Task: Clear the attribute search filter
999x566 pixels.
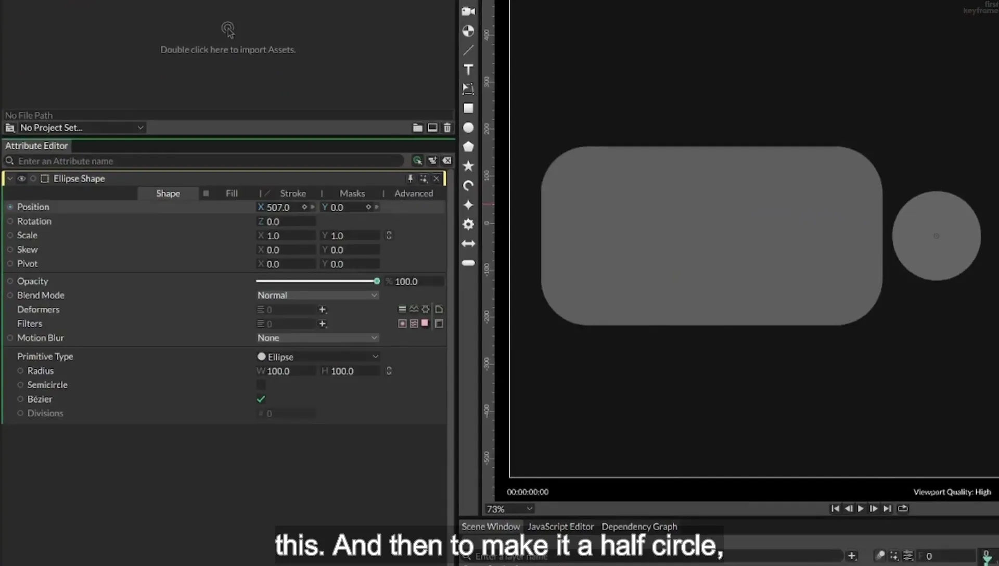Action: pos(447,161)
